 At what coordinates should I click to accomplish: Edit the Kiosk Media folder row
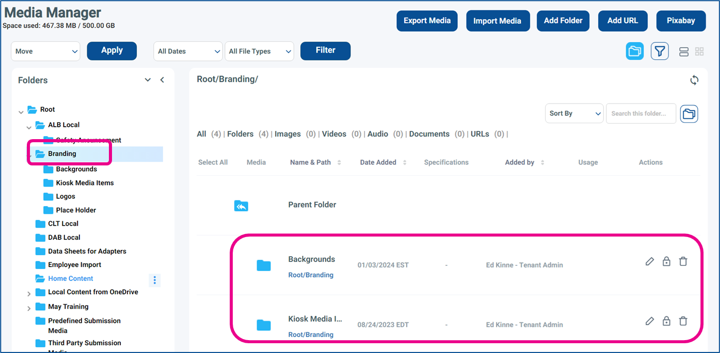(650, 321)
